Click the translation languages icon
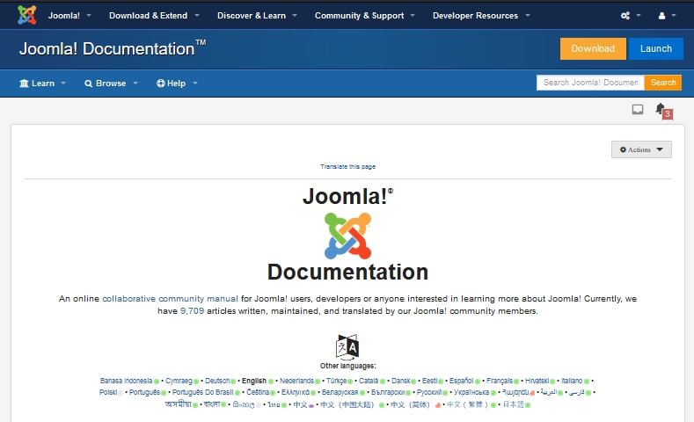694x422 pixels. tap(347, 346)
